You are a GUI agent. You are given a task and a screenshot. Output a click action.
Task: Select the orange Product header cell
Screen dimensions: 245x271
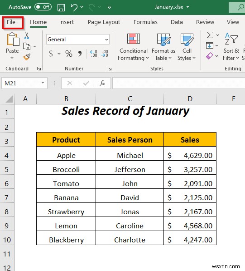(x=66, y=140)
